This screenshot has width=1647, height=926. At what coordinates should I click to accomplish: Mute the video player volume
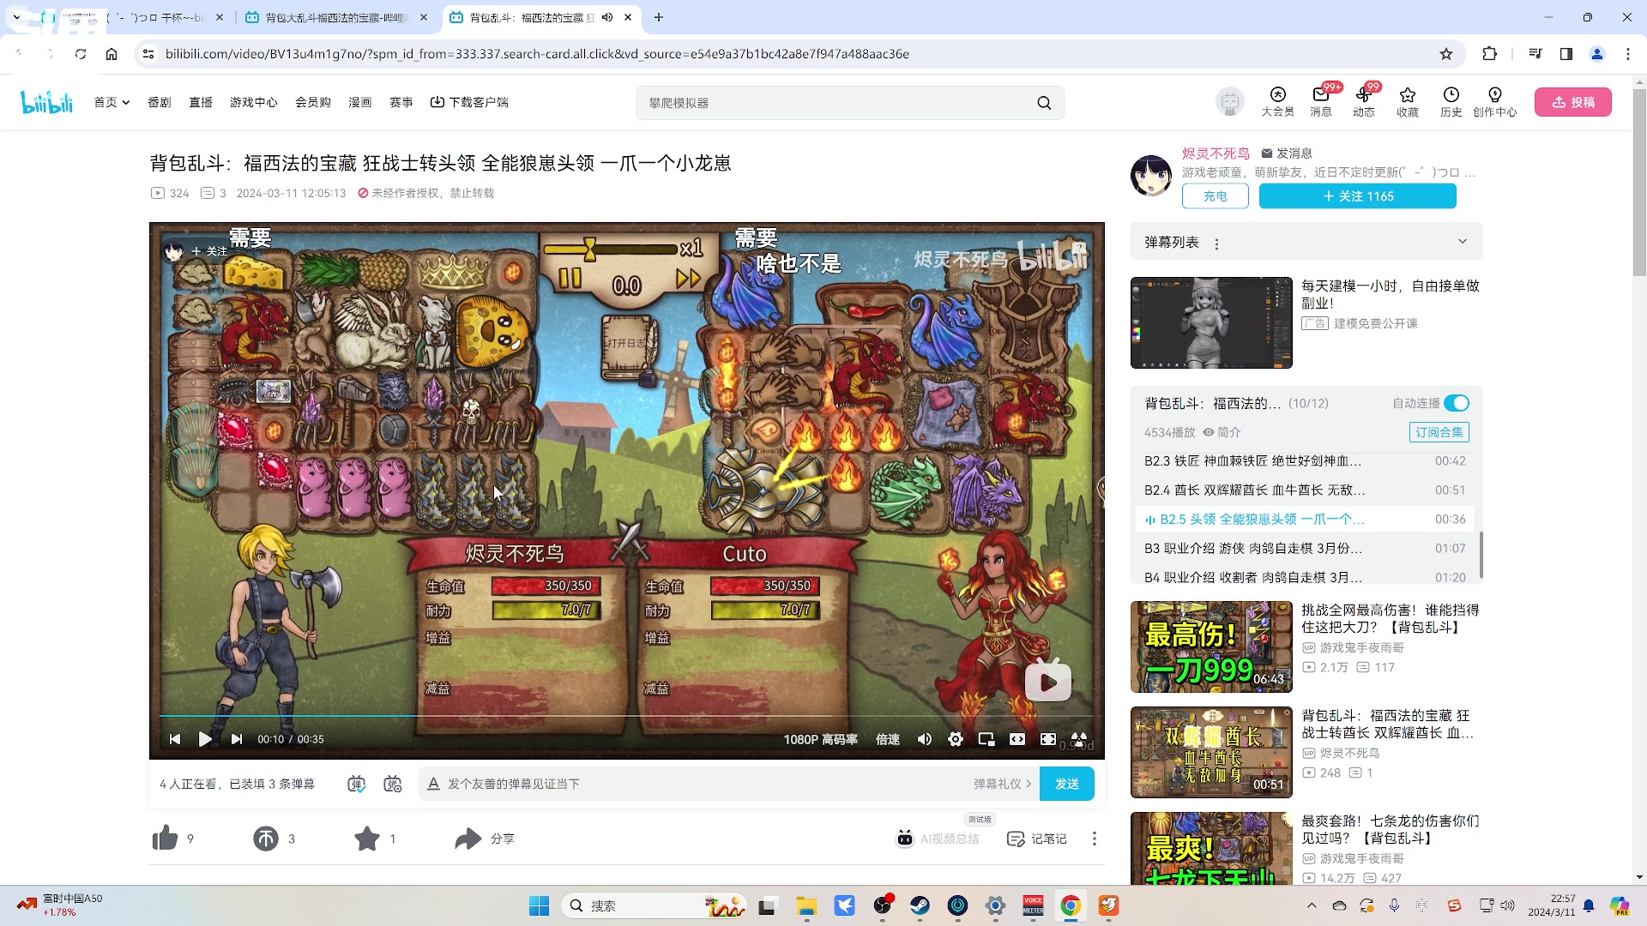pyautogui.click(x=925, y=739)
